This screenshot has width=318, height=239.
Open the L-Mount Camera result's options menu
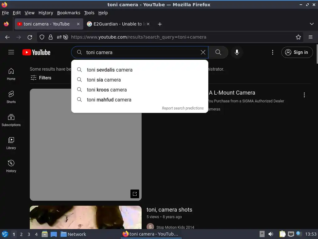pos(304,95)
